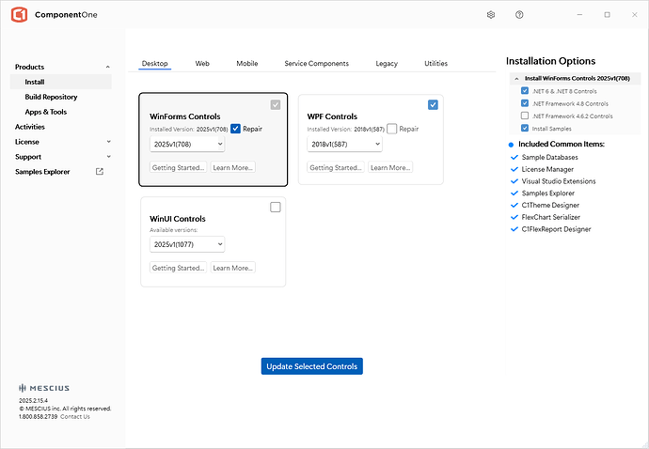
Task: Toggle the WinForms Repair checkbox
Action: point(235,129)
